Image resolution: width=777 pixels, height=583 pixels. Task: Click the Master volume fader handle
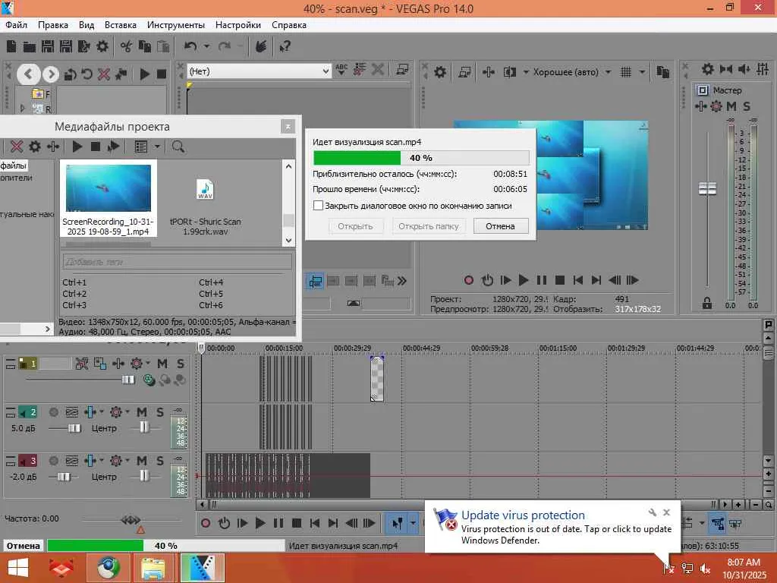coord(707,189)
